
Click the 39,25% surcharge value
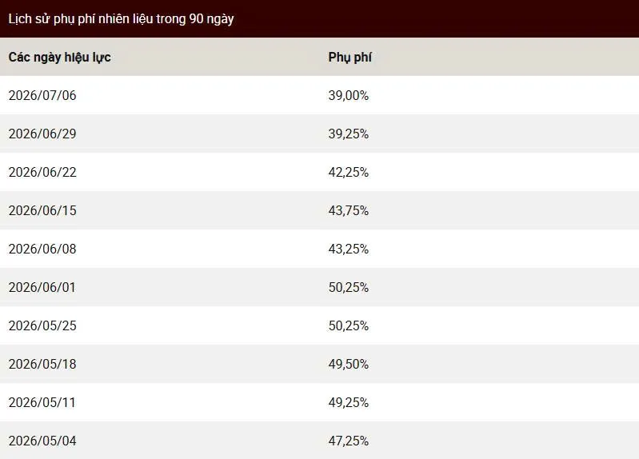click(x=349, y=134)
